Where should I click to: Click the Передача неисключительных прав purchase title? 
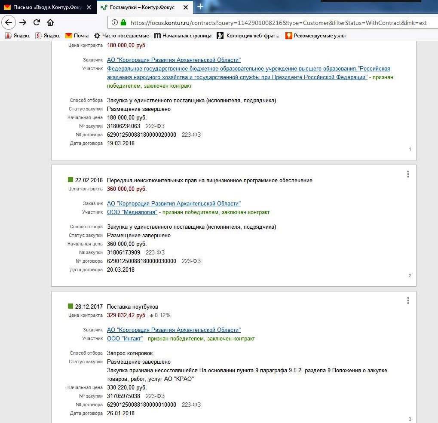point(209,181)
